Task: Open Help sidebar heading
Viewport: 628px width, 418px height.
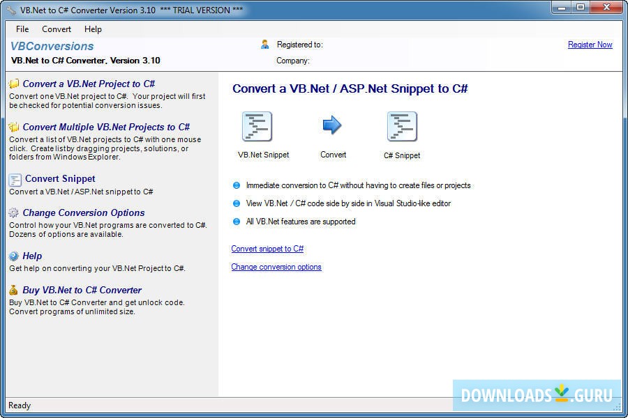Action: (32, 256)
